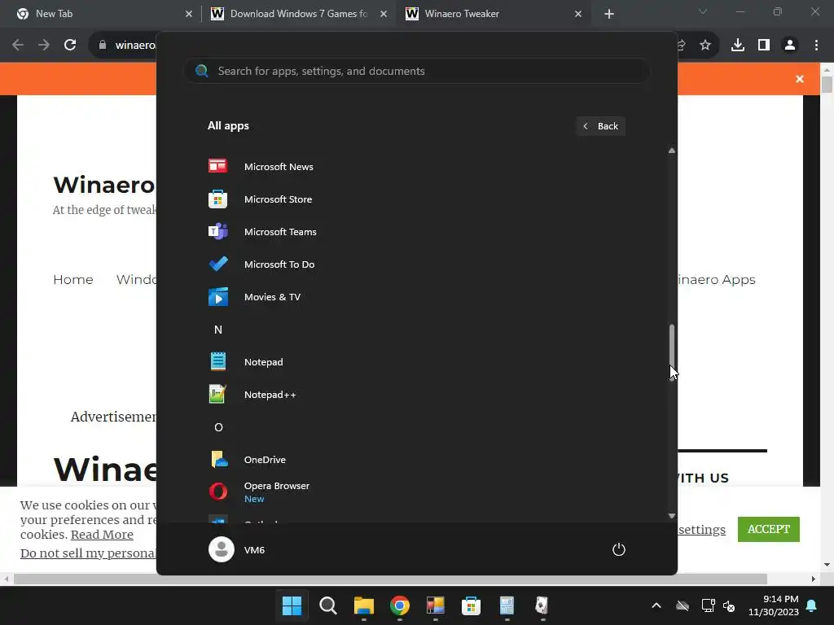Open Chrome three-dot menu
This screenshot has width=834, height=625.
816,45
